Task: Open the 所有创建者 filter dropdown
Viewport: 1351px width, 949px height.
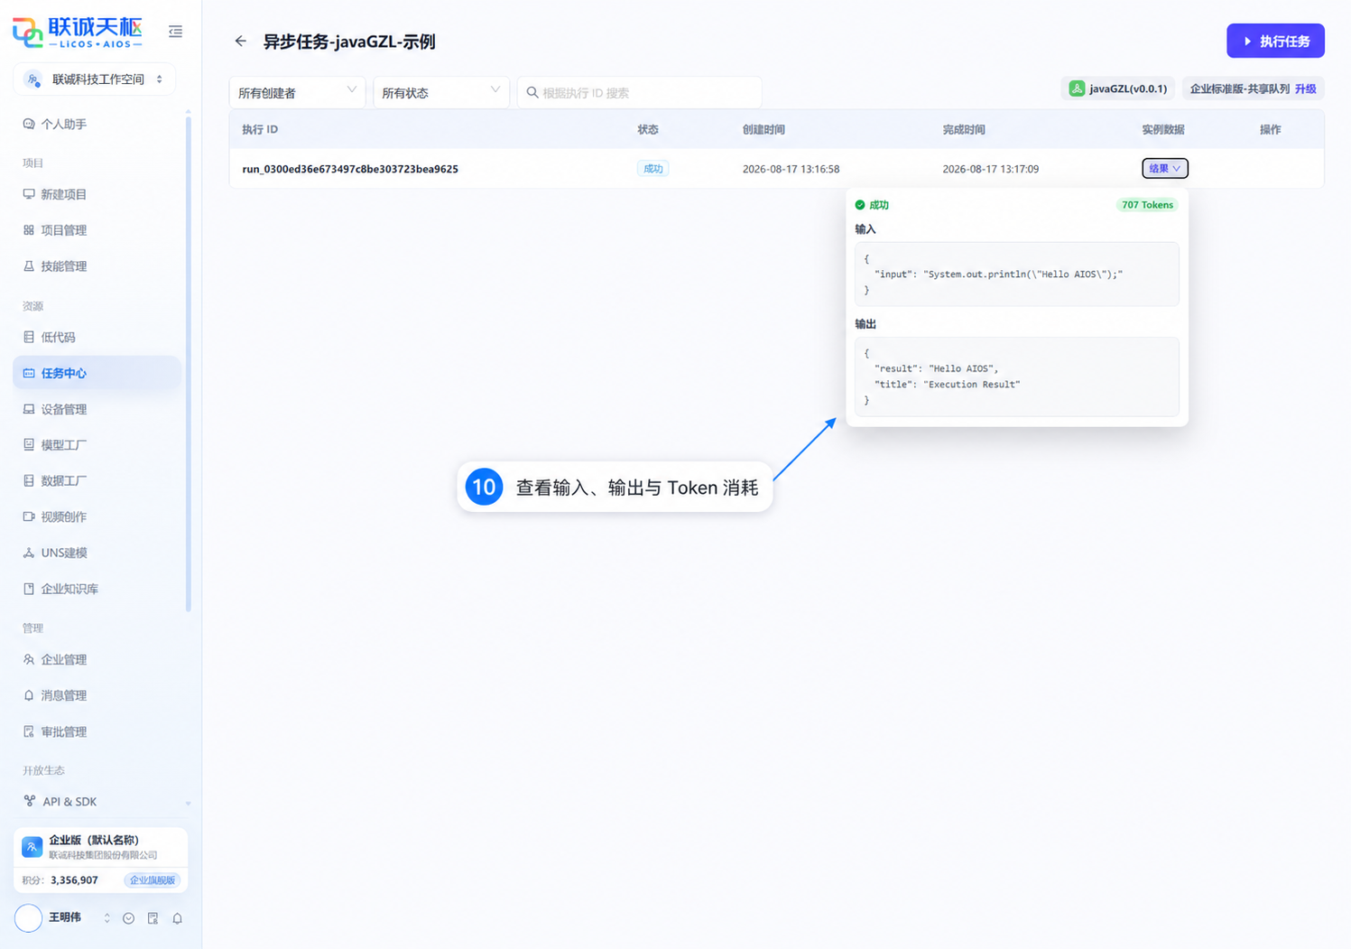Action: pos(297,92)
